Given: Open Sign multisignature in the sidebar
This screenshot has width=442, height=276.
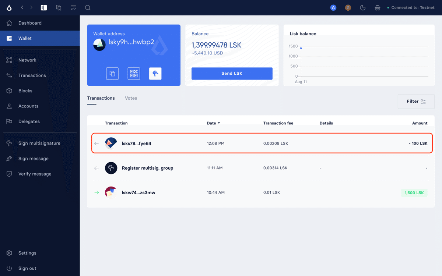Looking at the screenshot, I should 40,143.
